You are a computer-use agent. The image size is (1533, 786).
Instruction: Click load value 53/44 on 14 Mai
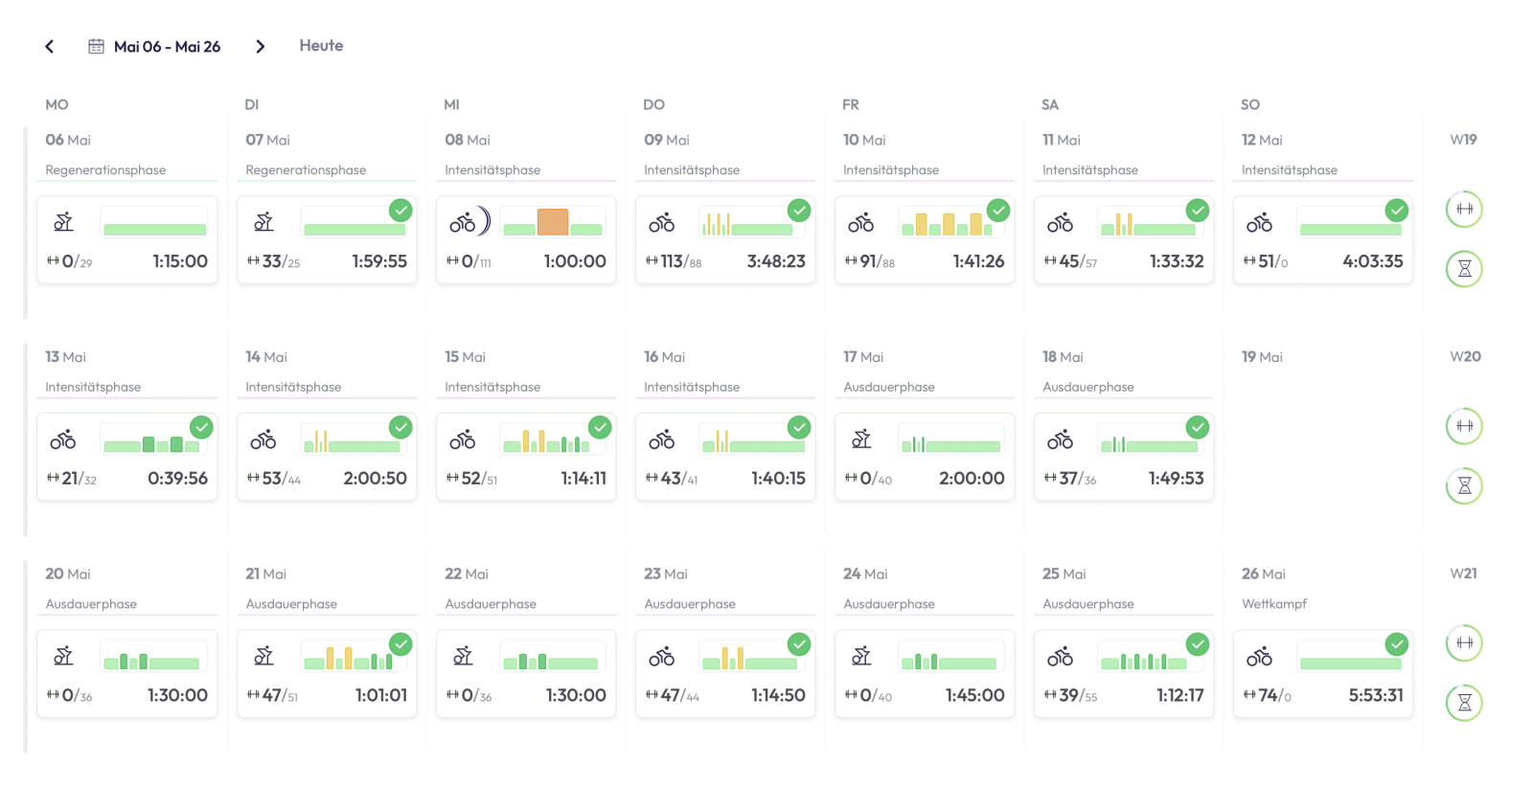click(x=274, y=479)
